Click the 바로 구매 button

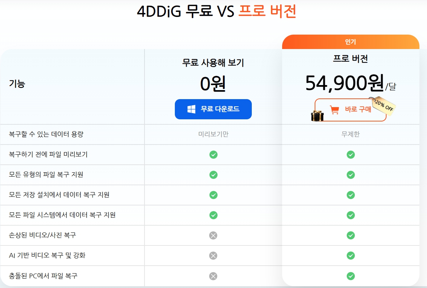tap(350, 110)
